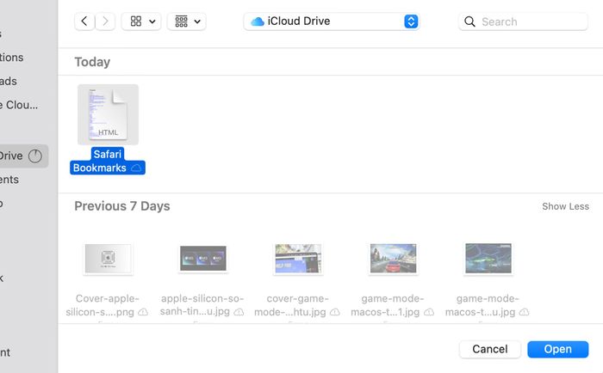Image resolution: width=603 pixels, height=373 pixels.
Task: Click cloud download icon for game-mode-macos-t...1.jpg
Action: (429, 312)
